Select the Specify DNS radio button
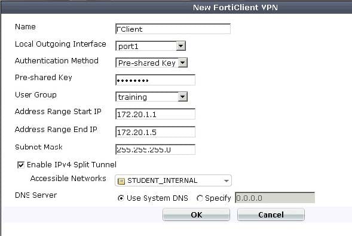Viewport: 352px width, 236px height. pos(200,198)
